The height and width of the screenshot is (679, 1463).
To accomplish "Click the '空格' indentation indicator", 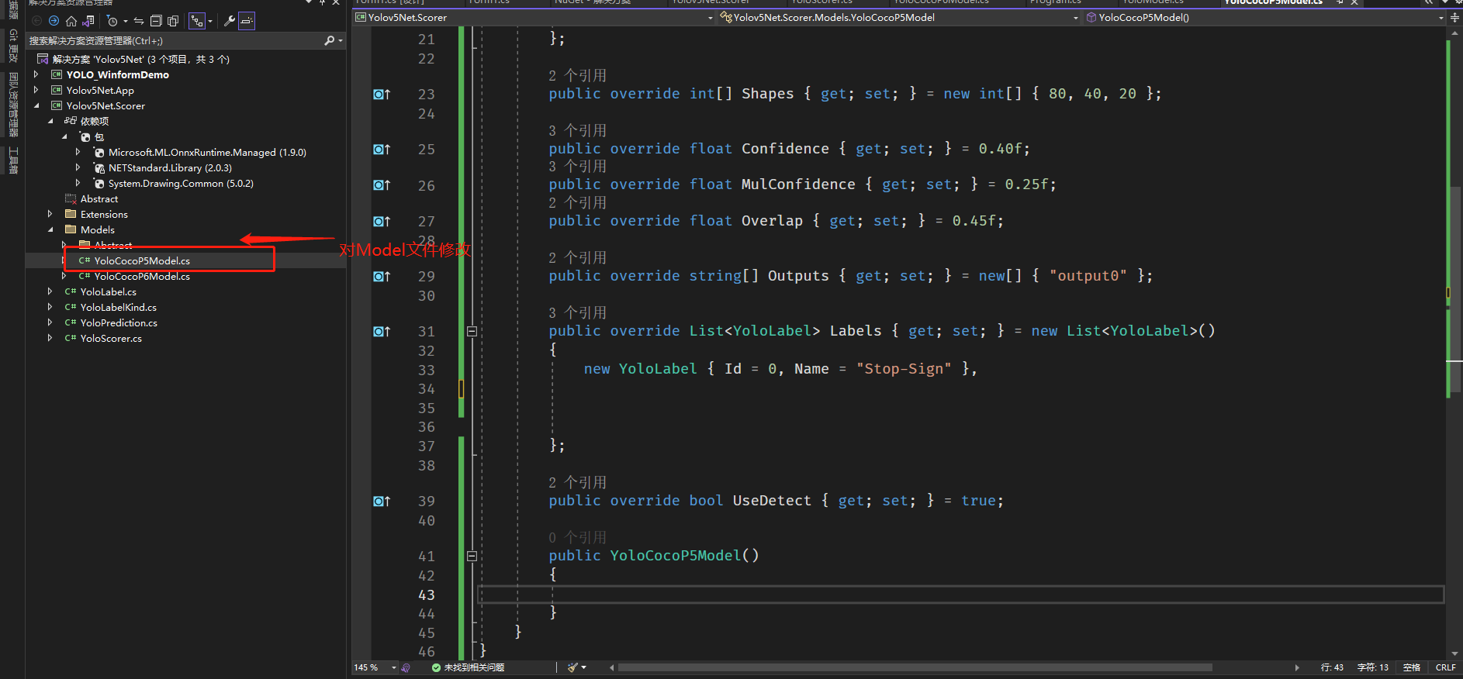I will coord(1412,667).
